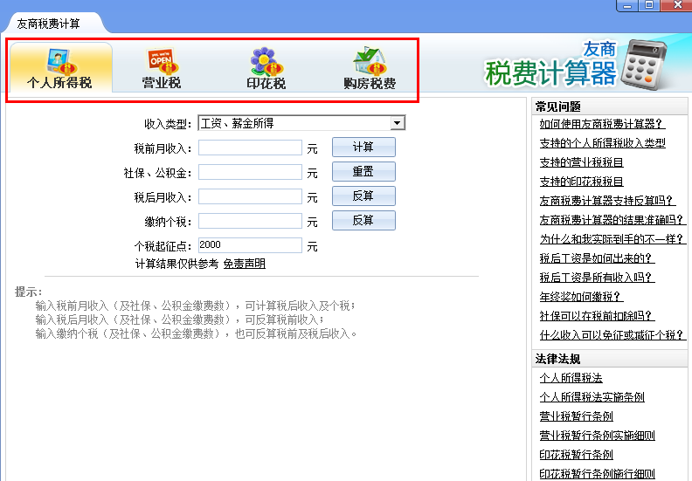Screen dimensions: 692x481
Task: Click the calculator logo icon
Action: point(643,65)
